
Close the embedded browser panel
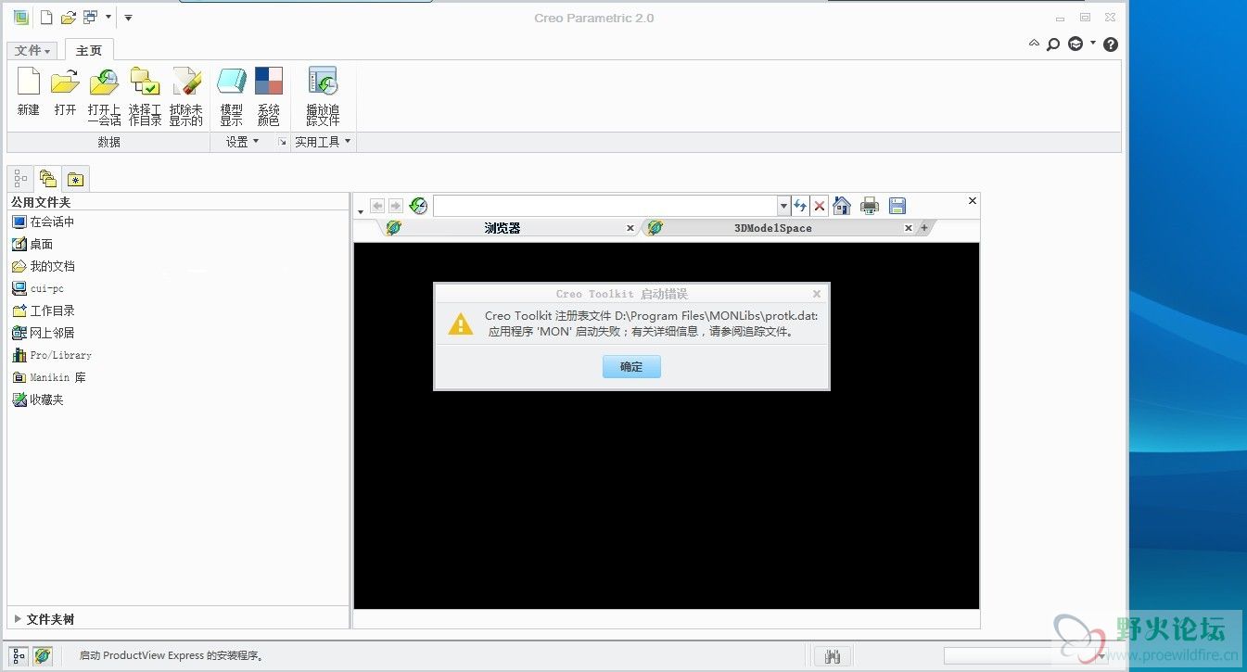pyautogui.click(x=973, y=200)
